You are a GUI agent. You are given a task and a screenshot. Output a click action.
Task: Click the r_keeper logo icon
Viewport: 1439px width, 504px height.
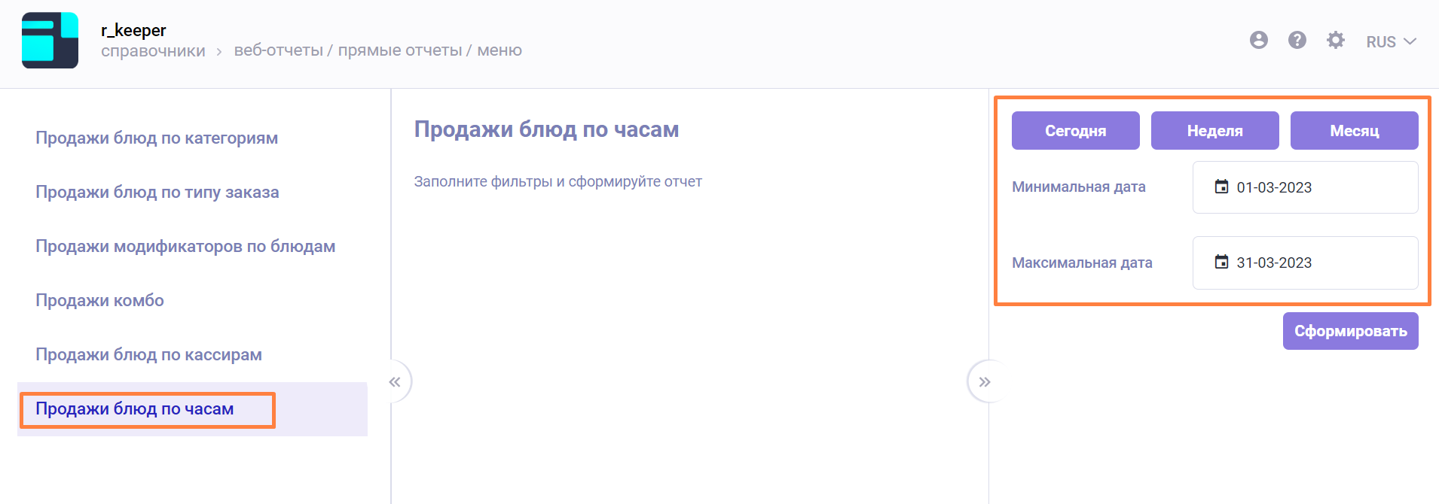pyautogui.click(x=50, y=41)
